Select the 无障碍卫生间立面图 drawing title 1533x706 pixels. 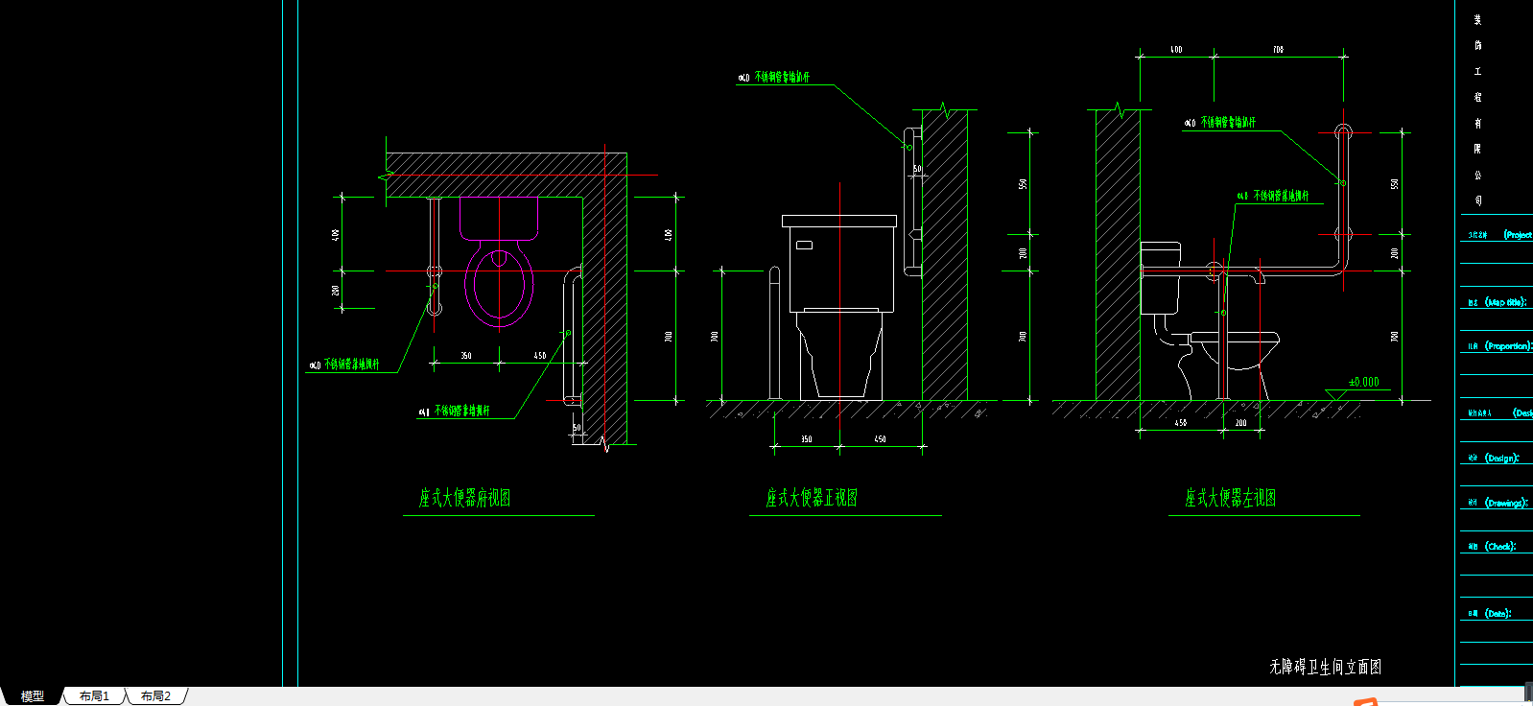pos(1326,667)
